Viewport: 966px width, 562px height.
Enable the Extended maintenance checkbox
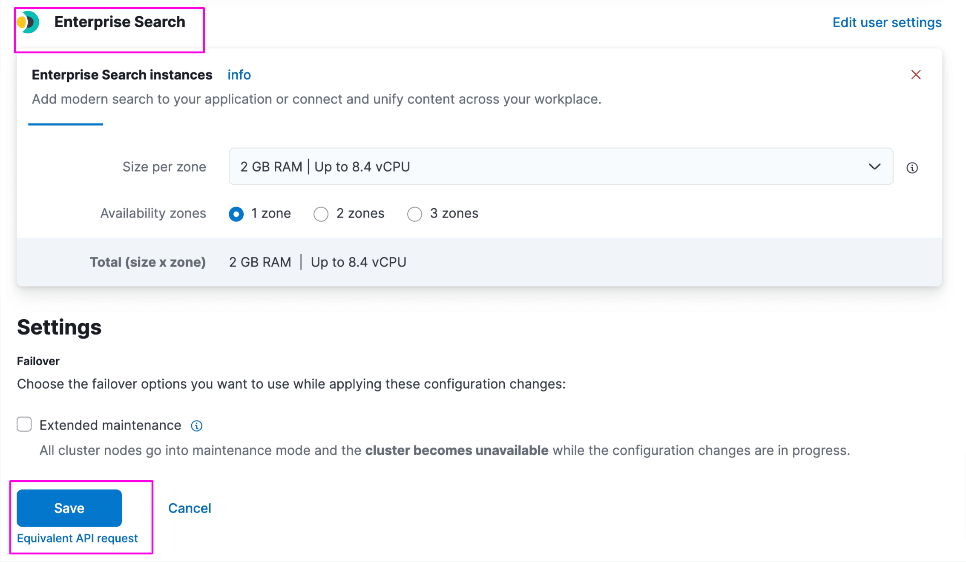[24, 424]
